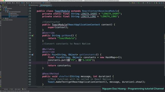Click the override gutter icon on line 36
Screen dimensions: 165x92
tap(32, 55)
